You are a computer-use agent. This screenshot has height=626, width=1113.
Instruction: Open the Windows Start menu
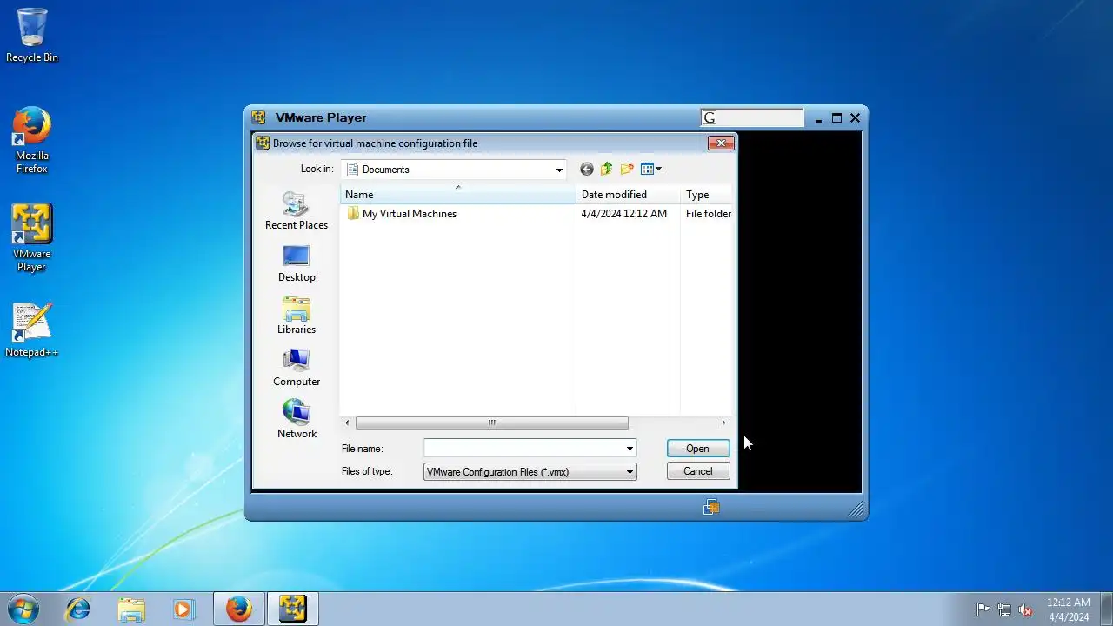click(23, 609)
